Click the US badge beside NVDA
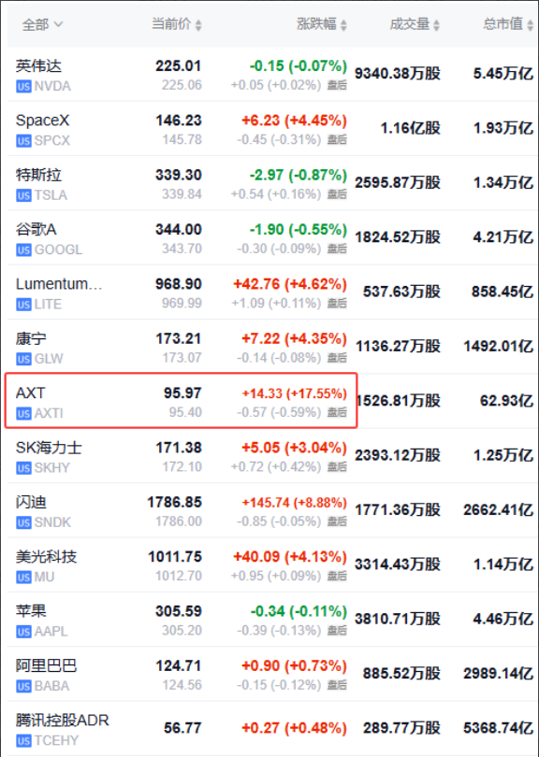This screenshot has width=539, height=757. click(x=23, y=86)
